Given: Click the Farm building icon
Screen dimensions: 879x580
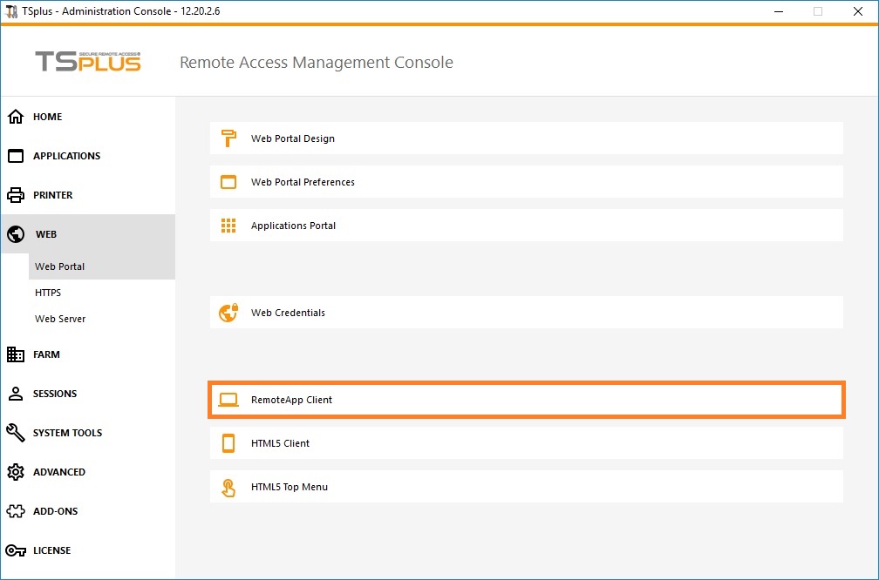Looking at the screenshot, I should coord(16,354).
